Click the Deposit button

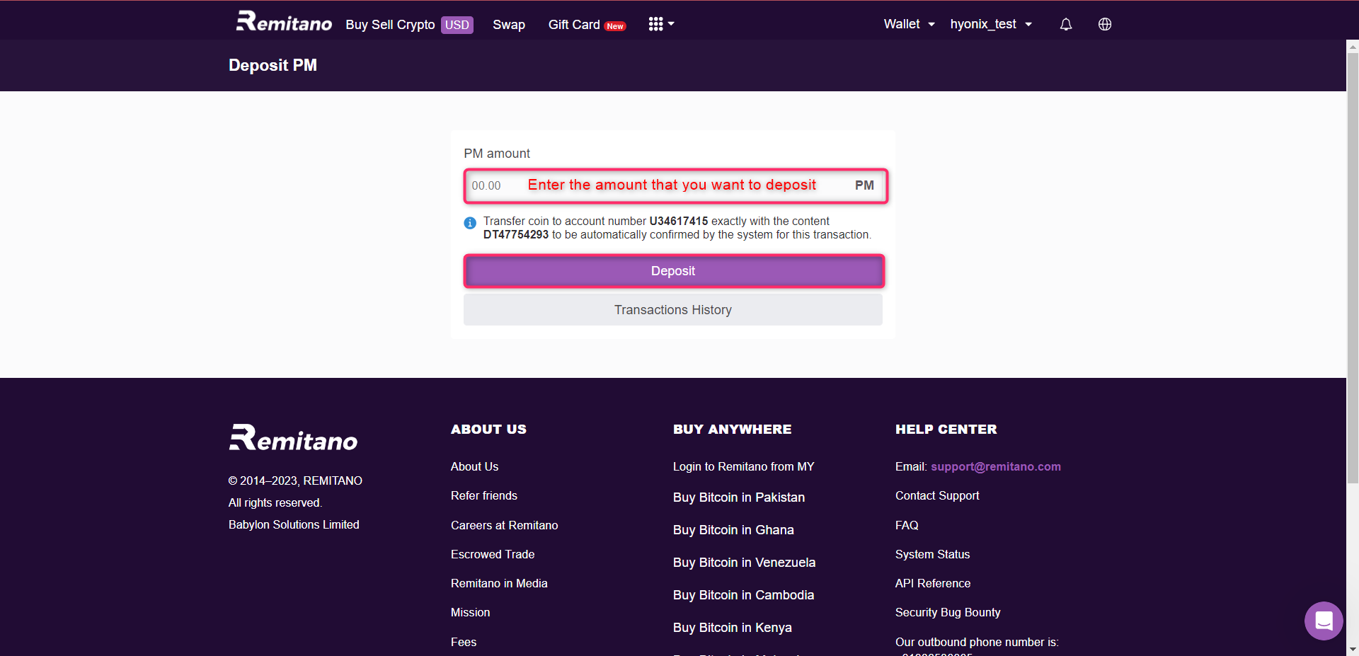[x=672, y=270]
